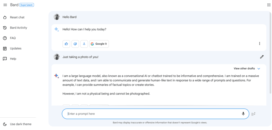272x130 pixels.
Task: Share or export the first response
Action: point(84,44)
